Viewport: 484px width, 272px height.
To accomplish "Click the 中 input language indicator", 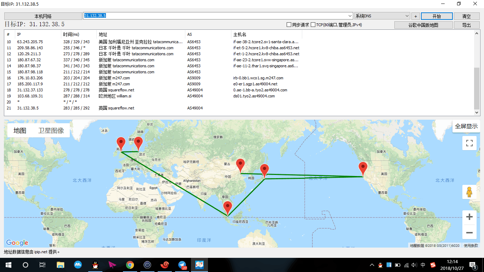I will coord(423,265).
